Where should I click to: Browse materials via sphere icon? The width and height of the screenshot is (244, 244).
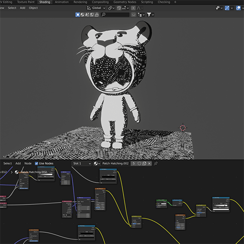point(97,163)
